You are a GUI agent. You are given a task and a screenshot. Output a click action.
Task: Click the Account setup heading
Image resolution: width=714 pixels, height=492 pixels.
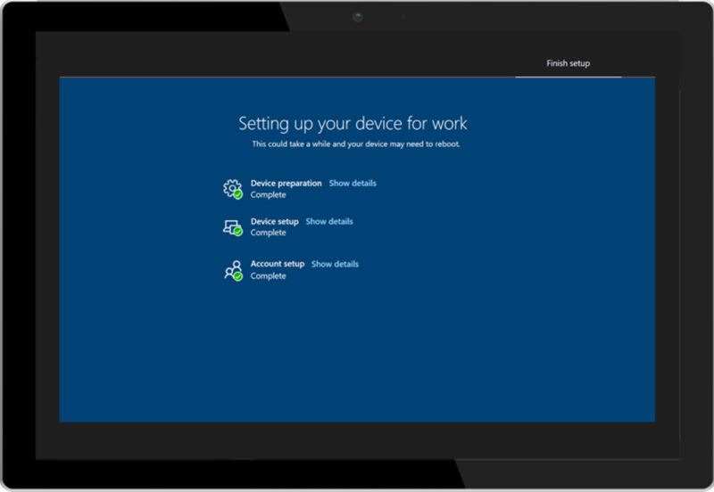tap(278, 264)
